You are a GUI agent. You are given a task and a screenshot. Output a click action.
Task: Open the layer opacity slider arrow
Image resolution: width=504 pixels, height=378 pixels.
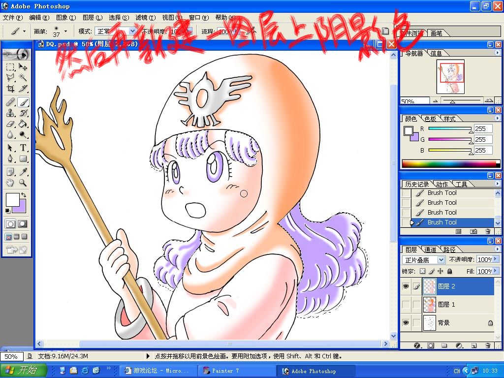point(496,259)
